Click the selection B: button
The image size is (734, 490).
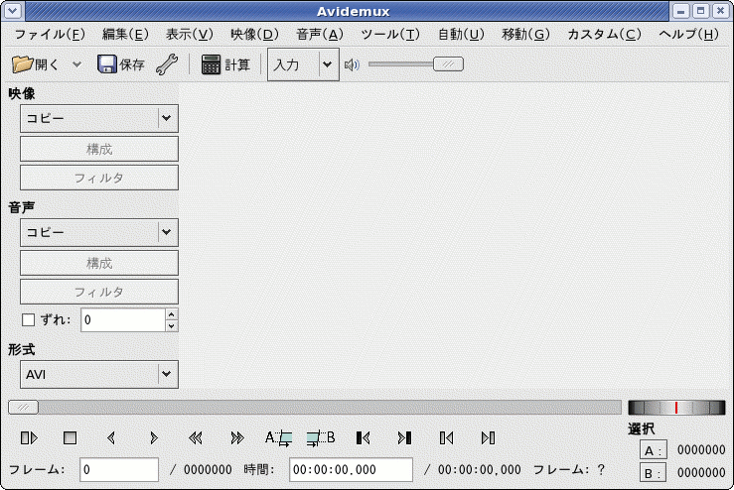click(x=653, y=473)
